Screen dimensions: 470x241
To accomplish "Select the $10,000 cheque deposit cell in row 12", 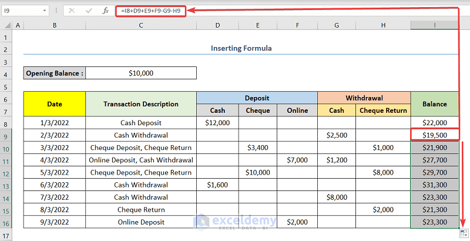I will tap(258, 172).
